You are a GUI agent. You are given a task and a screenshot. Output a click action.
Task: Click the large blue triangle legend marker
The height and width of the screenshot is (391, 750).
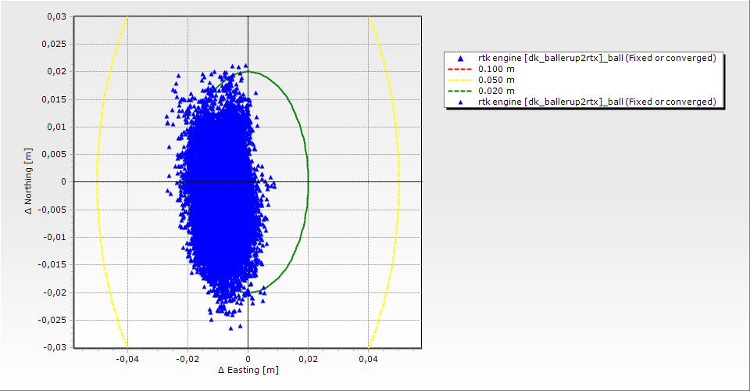click(x=460, y=59)
